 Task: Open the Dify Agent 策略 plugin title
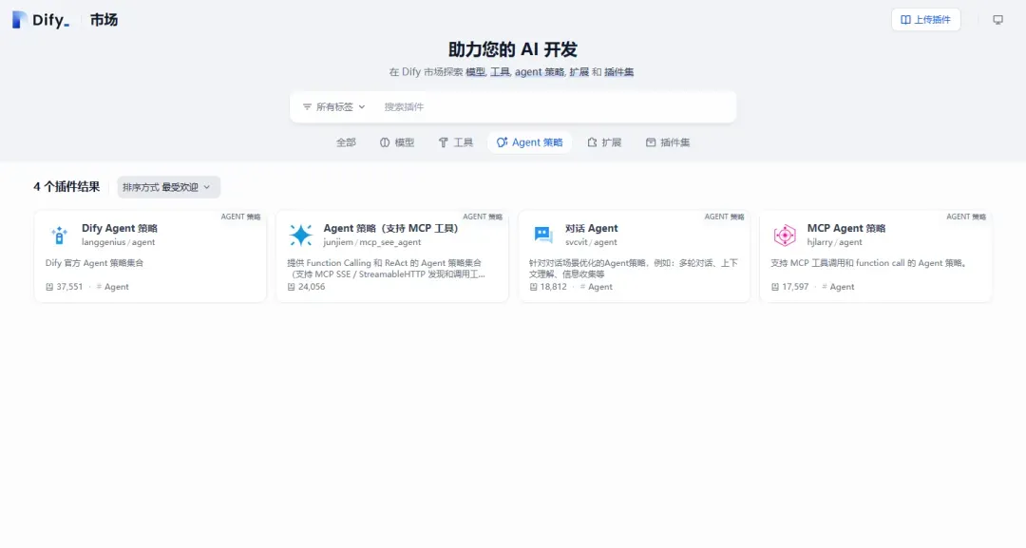click(120, 228)
